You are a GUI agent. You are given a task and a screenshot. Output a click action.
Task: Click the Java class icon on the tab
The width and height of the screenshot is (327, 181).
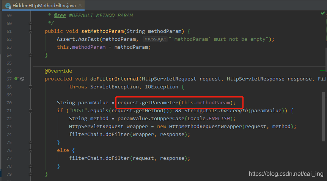coord(8,6)
